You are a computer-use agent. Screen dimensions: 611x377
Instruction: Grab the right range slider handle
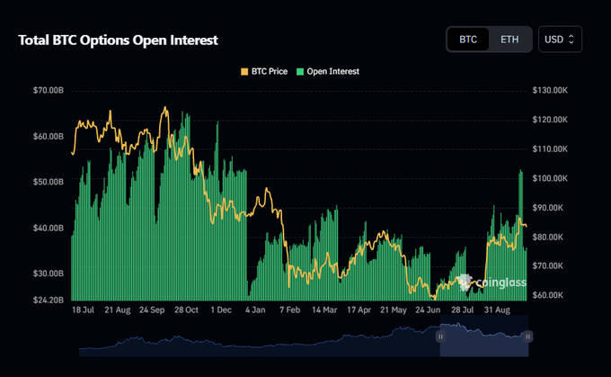coord(527,337)
